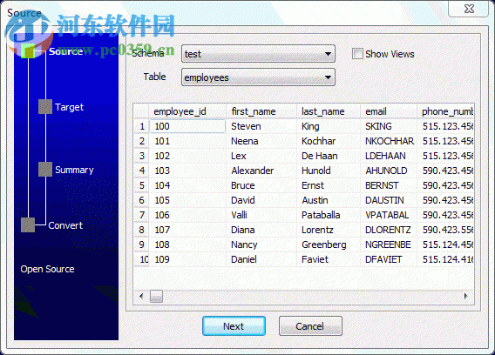
Task: Select row header number 1
Action: tap(141, 126)
